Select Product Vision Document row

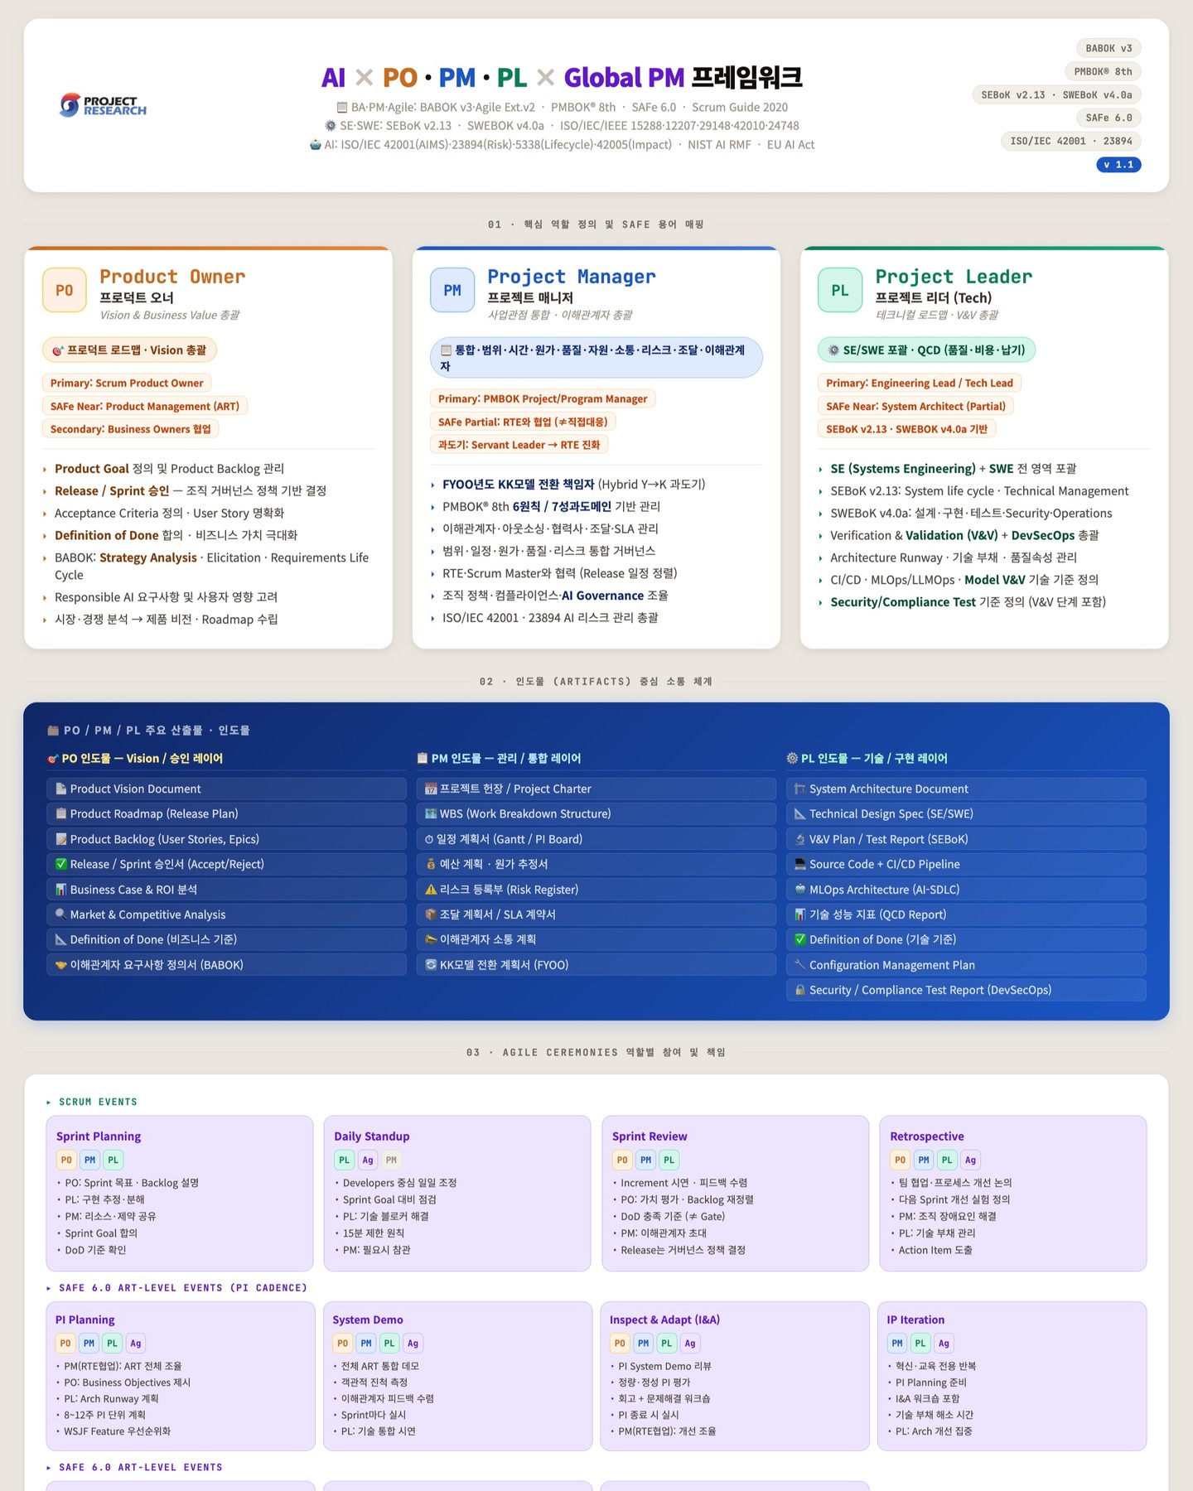(x=226, y=789)
